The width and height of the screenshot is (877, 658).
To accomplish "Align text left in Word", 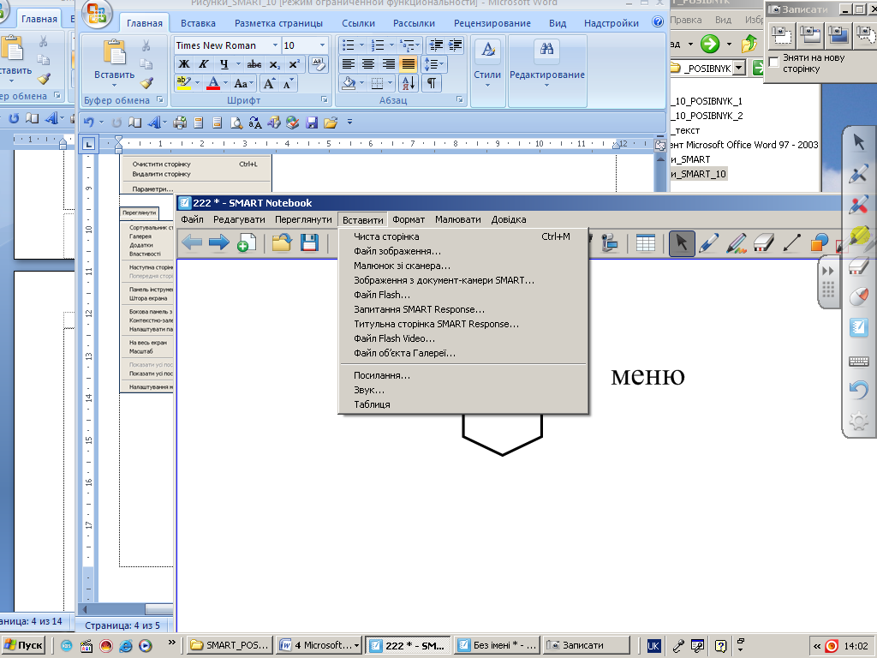I will (348, 64).
